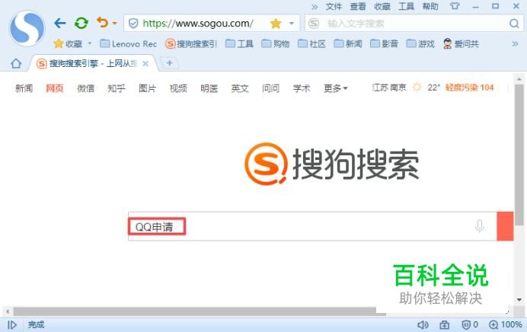The image size is (527, 332).
Task: Open the 收藏 favorites star button
Action: (68, 43)
